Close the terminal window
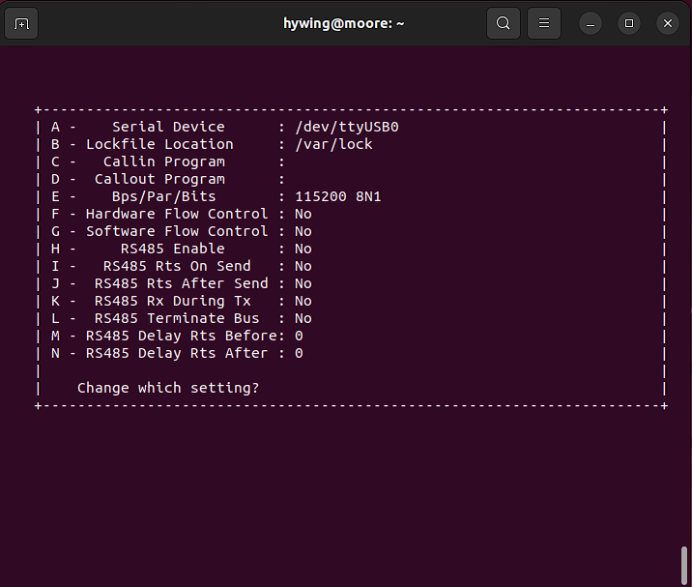 tap(667, 23)
